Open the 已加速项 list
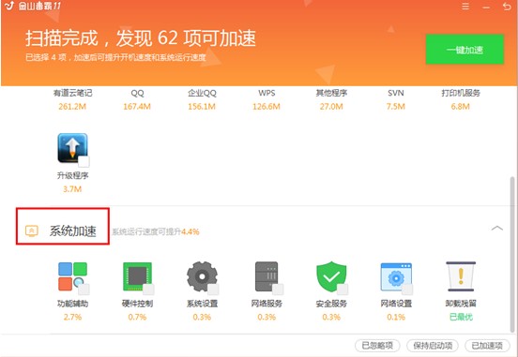The height and width of the screenshot is (357, 518). click(x=487, y=346)
